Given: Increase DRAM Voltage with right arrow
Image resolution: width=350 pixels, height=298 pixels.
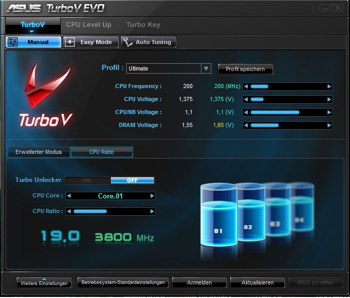Looking at the screenshot, I should pos(329,125).
